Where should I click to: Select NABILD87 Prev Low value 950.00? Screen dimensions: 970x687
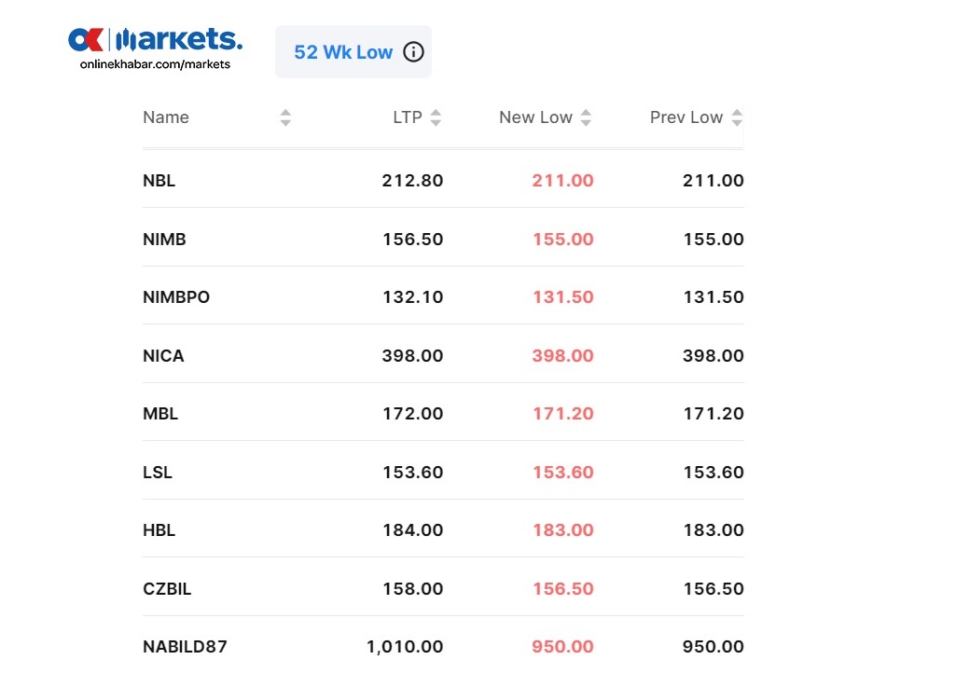[714, 647]
